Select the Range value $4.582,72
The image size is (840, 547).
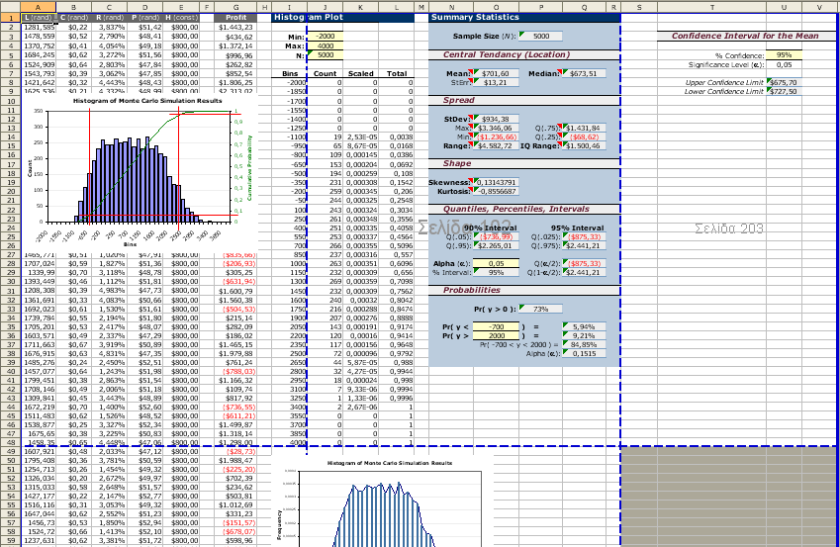[496, 145]
